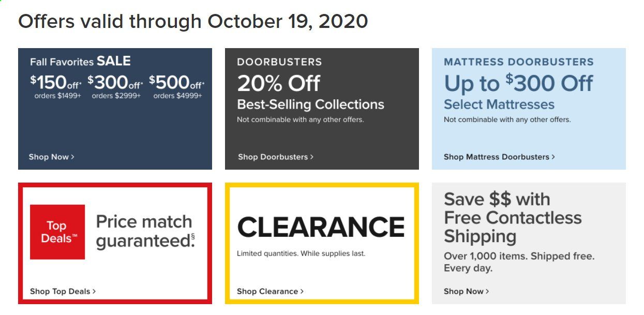
Task: Click the $500 off orders $4999+ offer
Action: [x=177, y=86]
